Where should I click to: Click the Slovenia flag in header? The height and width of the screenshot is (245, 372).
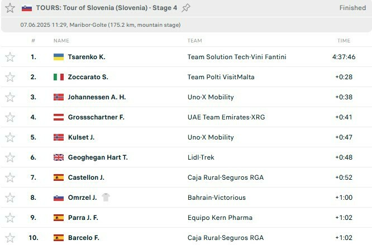pos(27,8)
